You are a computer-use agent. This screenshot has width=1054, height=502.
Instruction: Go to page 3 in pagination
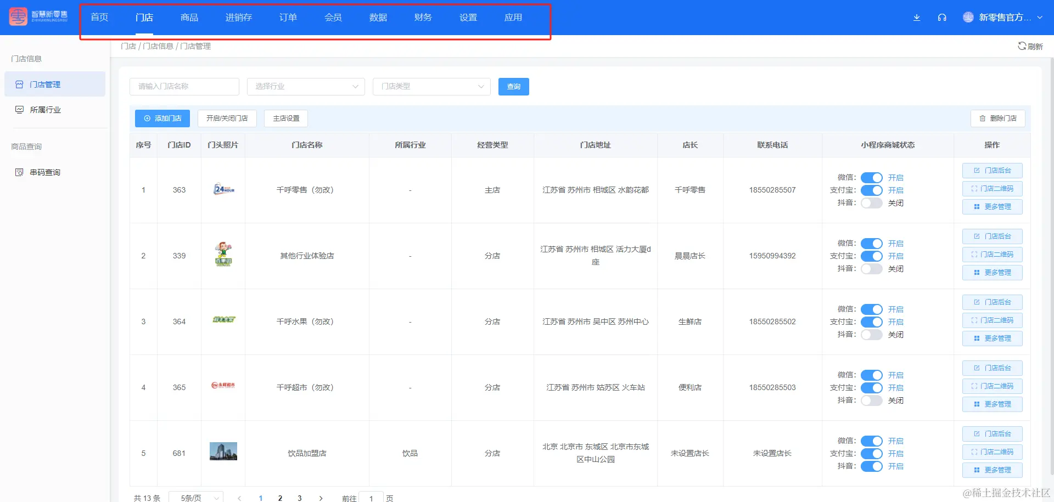pyautogui.click(x=300, y=498)
